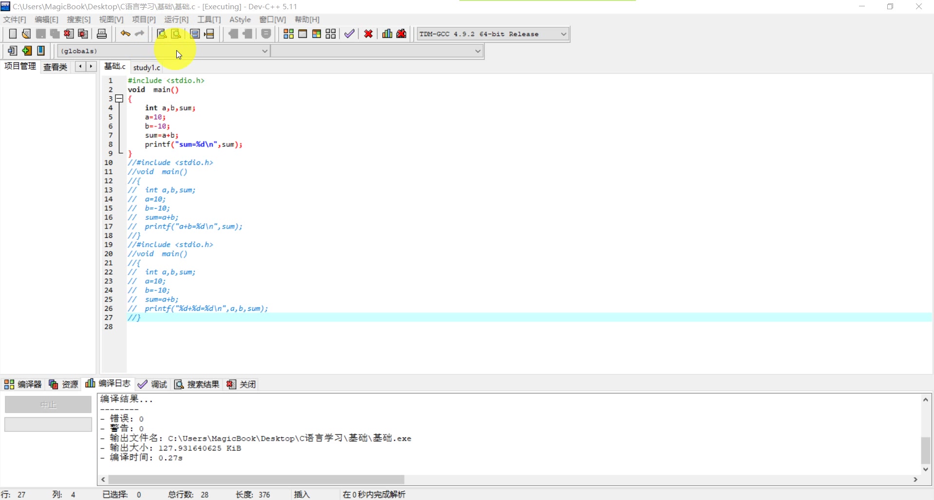Toggle the bookmark icon in second toolbar
Screen dimensions: 934x500
pyautogui.click(x=41, y=51)
